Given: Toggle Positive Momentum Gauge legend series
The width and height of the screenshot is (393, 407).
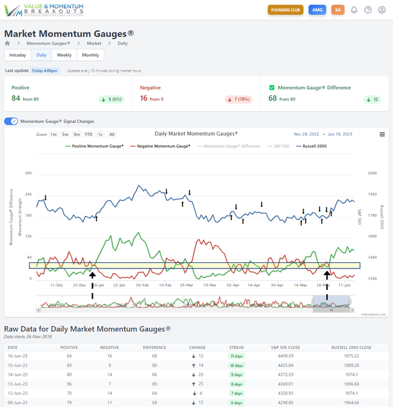Looking at the screenshot, I should [95, 146].
